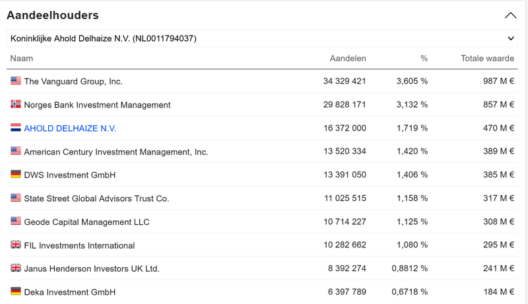Select The Vanguard Group, Inc. name
Screen dimensions: 528x304
pyautogui.click(x=73, y=82)
